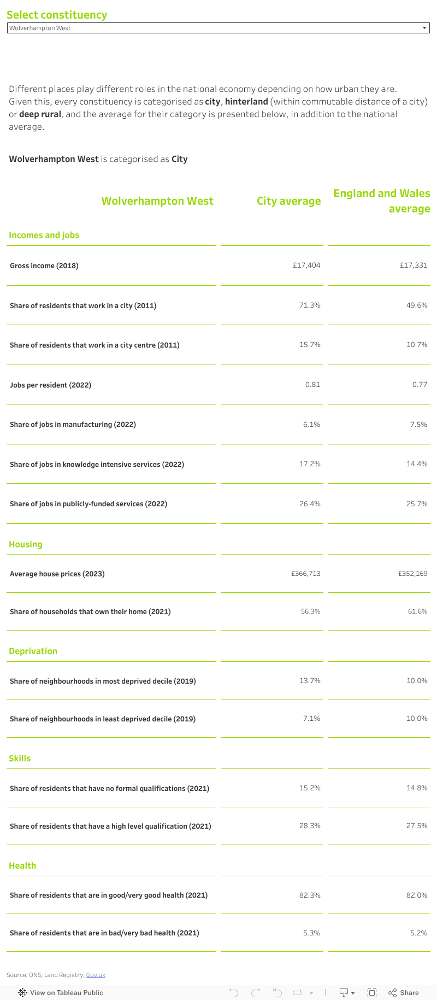Click the replay animation icon

297,992
